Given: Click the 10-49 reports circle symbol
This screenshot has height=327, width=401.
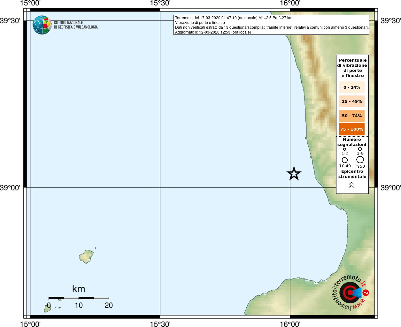Looking at the screenshot, I should coord(344,160).
